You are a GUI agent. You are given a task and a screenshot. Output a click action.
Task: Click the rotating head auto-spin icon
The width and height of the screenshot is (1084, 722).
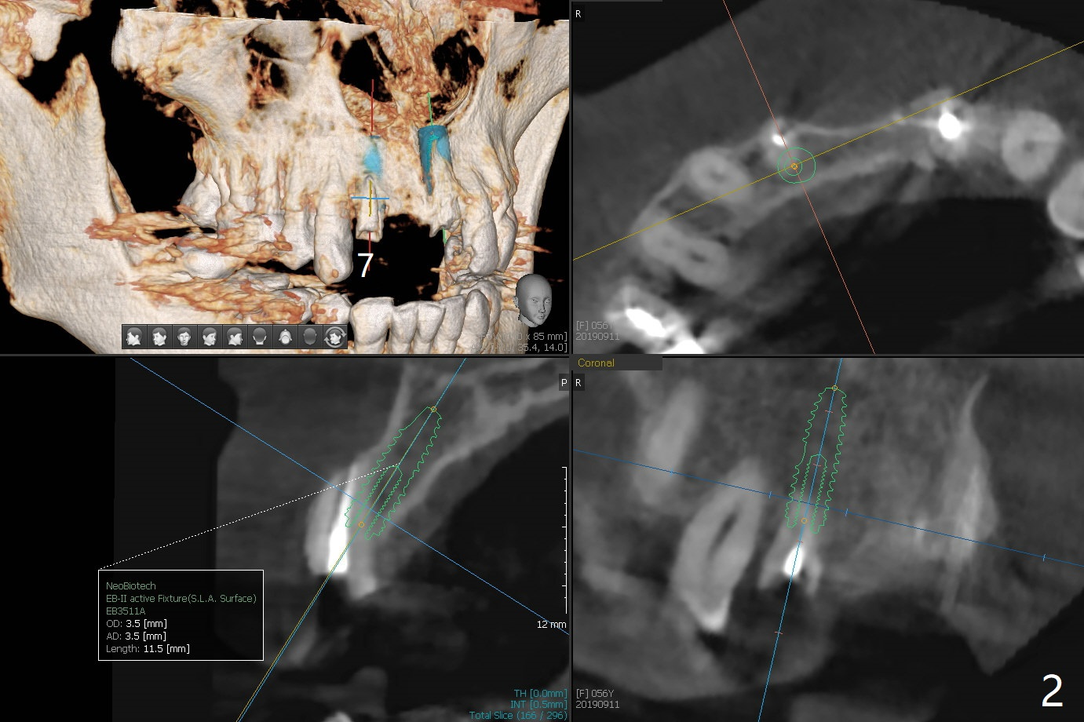[335, 337]
